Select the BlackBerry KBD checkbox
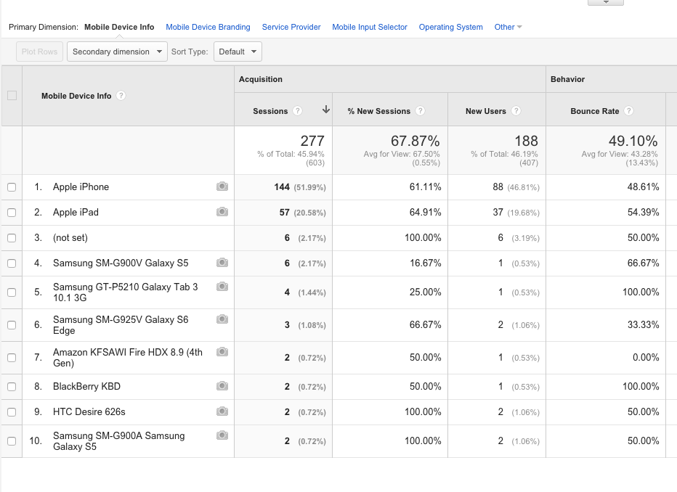Screen dimensions: 677x492 (12, 387)
